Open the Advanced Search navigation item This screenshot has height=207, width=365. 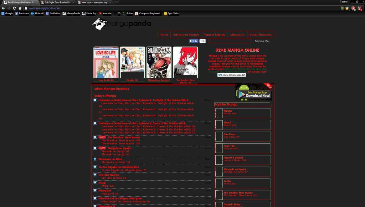click(x=186, y=34)
